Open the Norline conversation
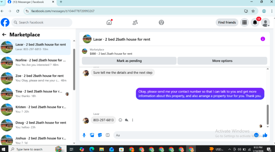Image resolution: width=275 pixels, height=152 pixels. pos(36,63)
